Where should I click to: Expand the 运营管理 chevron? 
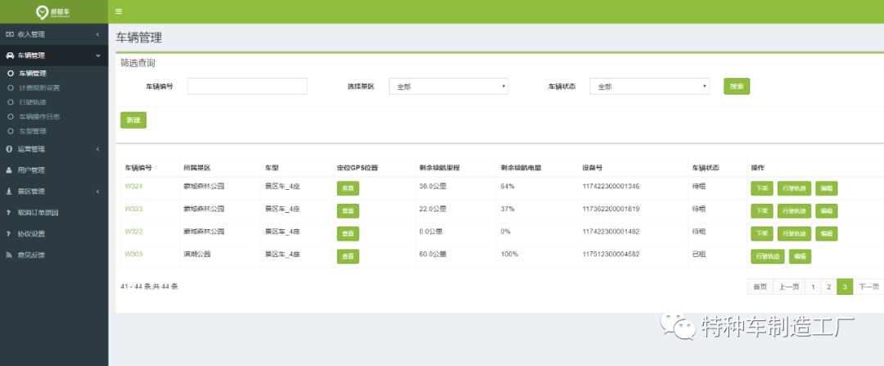pos(97,150)
